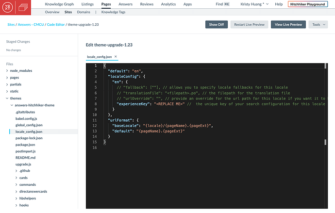335x213 pixels.
Task: Open package-lock.json file
Action: (29, 138)
